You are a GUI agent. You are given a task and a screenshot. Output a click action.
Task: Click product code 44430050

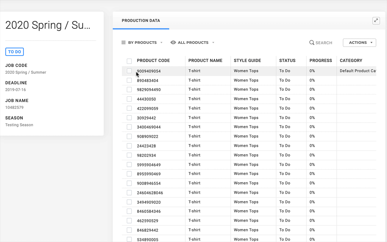147,99
